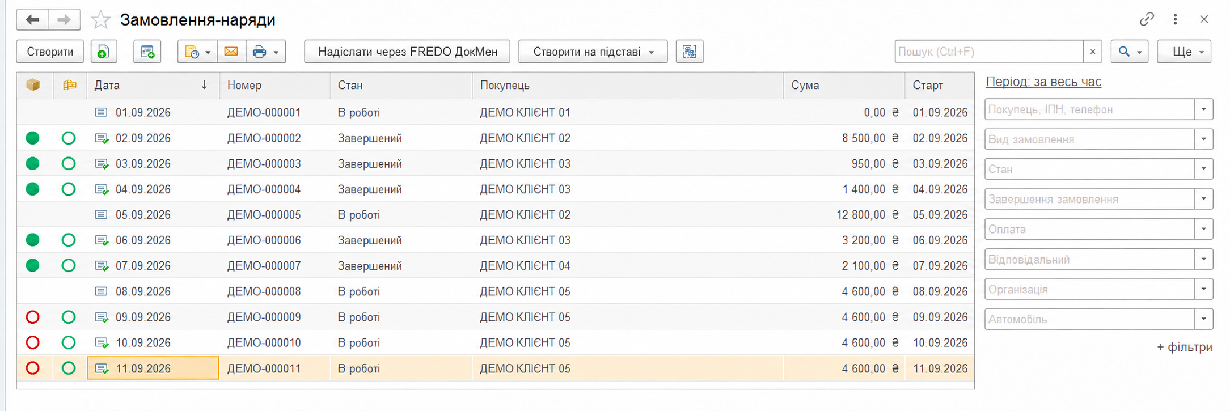Sort by the Сума column header
The height and width of the screenshot is (411, 1230).
click(x=844, y=86)
